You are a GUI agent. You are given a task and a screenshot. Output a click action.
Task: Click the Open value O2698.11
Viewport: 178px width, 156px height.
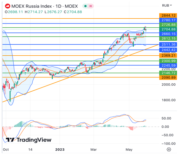(x=14, y=12)
